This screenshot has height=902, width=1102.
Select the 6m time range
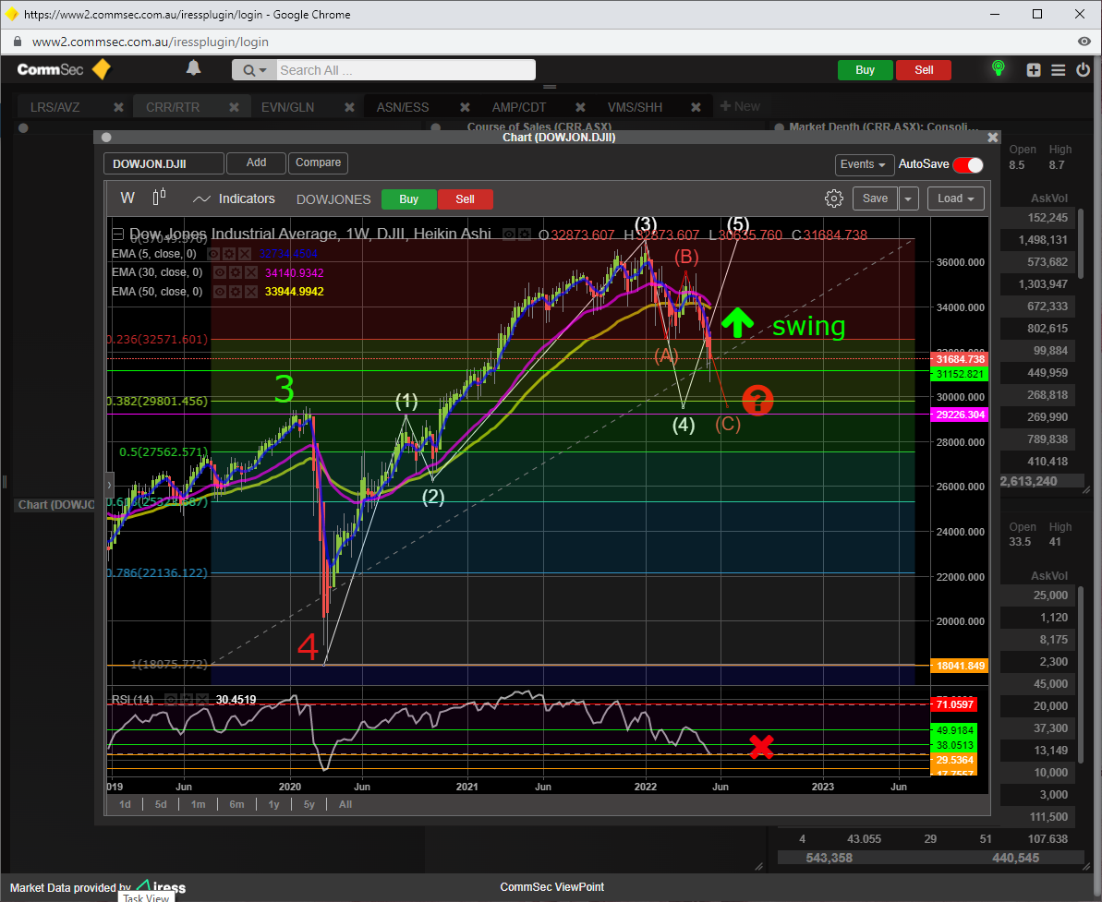click(x=236, y=804)
